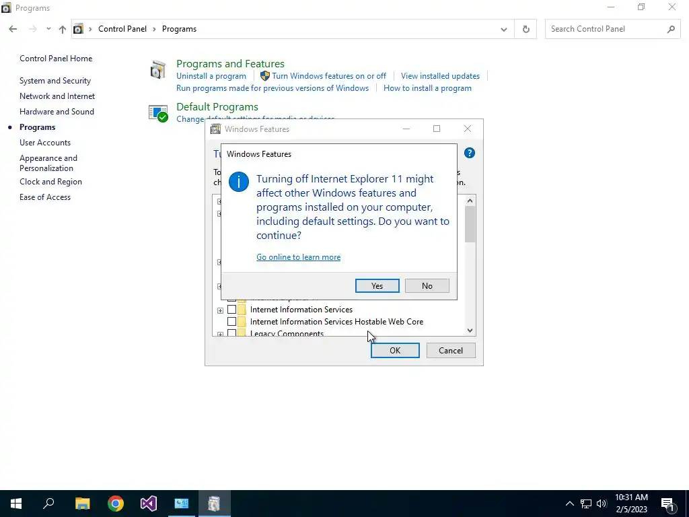Choose No in the Internet Explorer warning
The image size is (689, 517).
427,285
